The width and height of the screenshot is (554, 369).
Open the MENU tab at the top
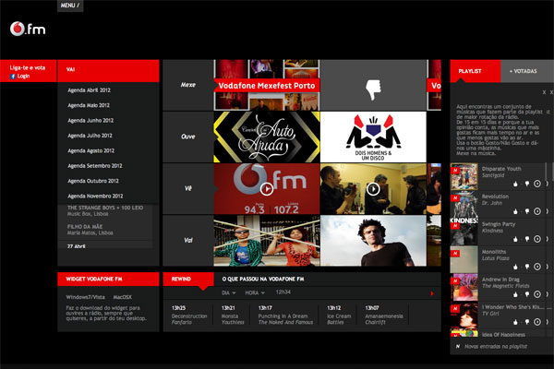[70, 6]
